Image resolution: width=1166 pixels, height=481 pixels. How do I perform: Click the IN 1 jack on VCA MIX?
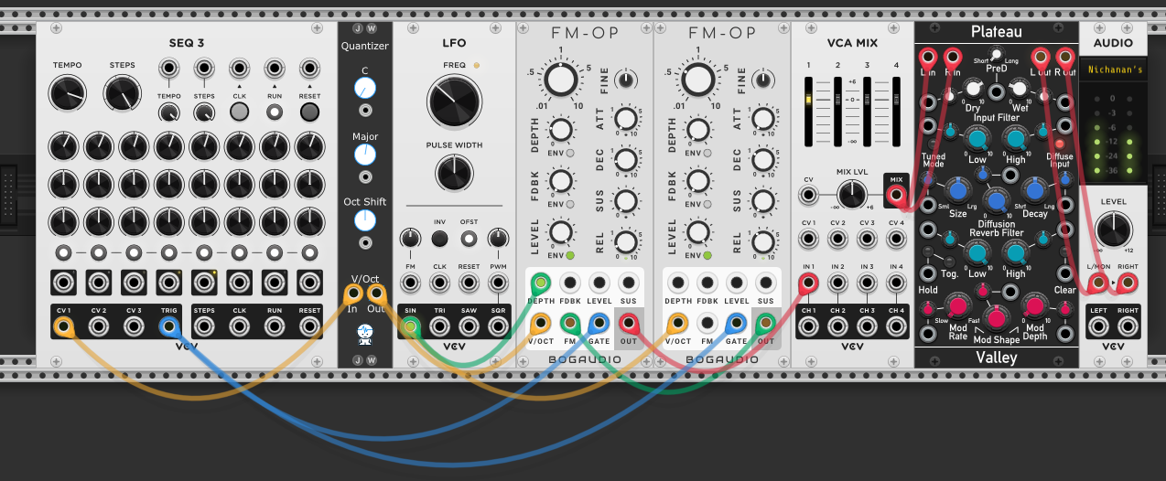(x=809, y=283)
